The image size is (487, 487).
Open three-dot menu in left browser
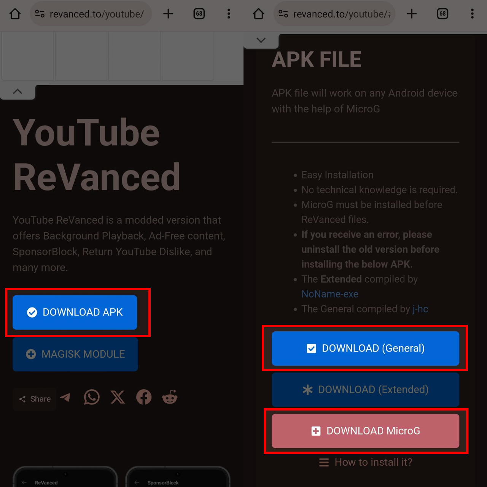(x=229, y=14)
